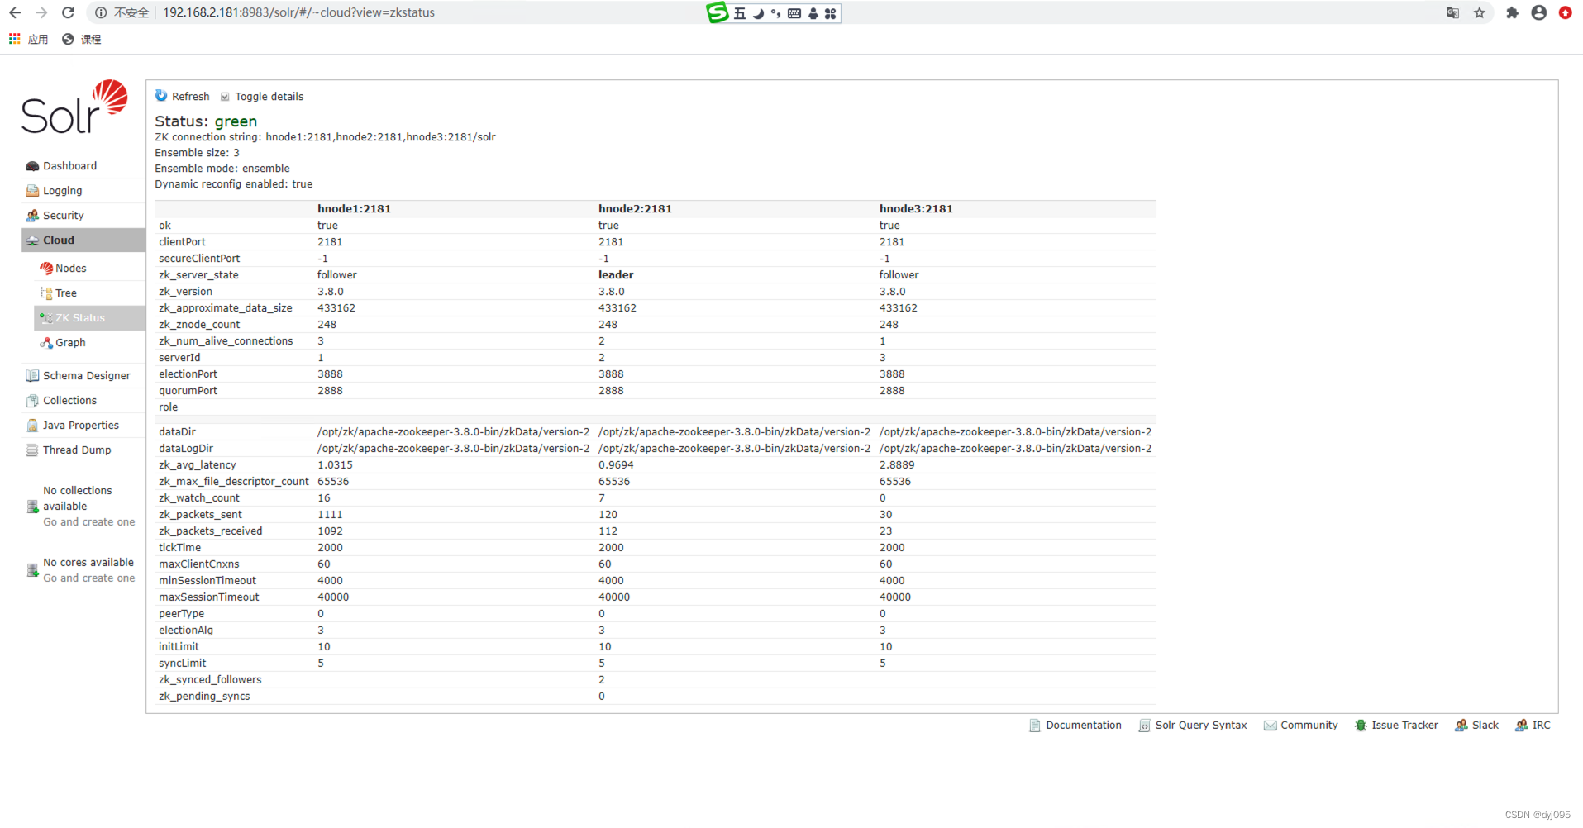Open the Dashboard icon in sidebar

[x=32, y=166]
